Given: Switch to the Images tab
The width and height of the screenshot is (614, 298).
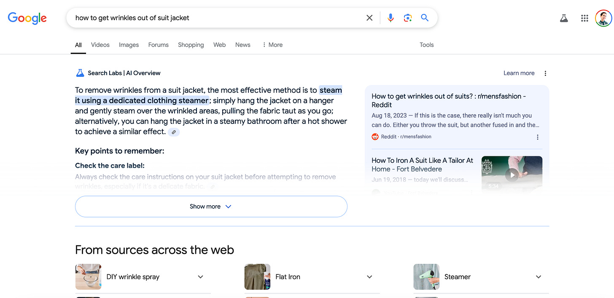Looking at the screenshot, I should [x=129, y=45].
